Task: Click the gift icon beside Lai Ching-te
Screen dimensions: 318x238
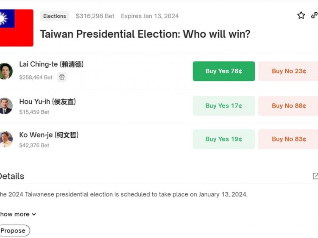Action: [62, 77]
